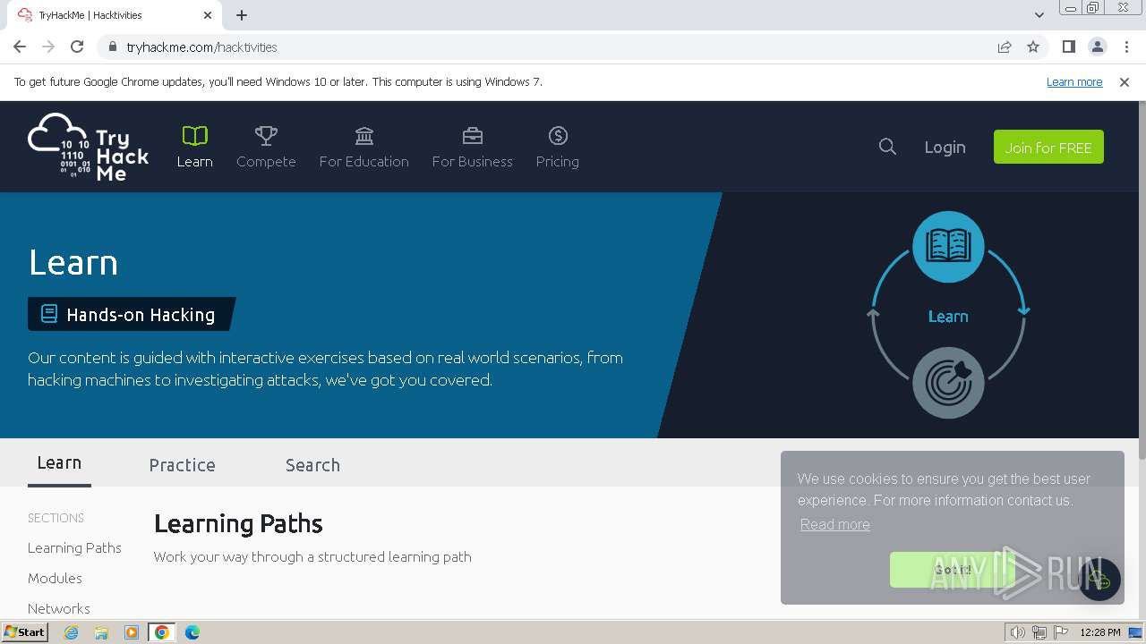Click Read more in cookie notice
The image size is (1146, 644).
coord(834,524)
